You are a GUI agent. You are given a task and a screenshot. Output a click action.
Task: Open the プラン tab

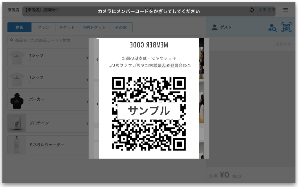43,28
